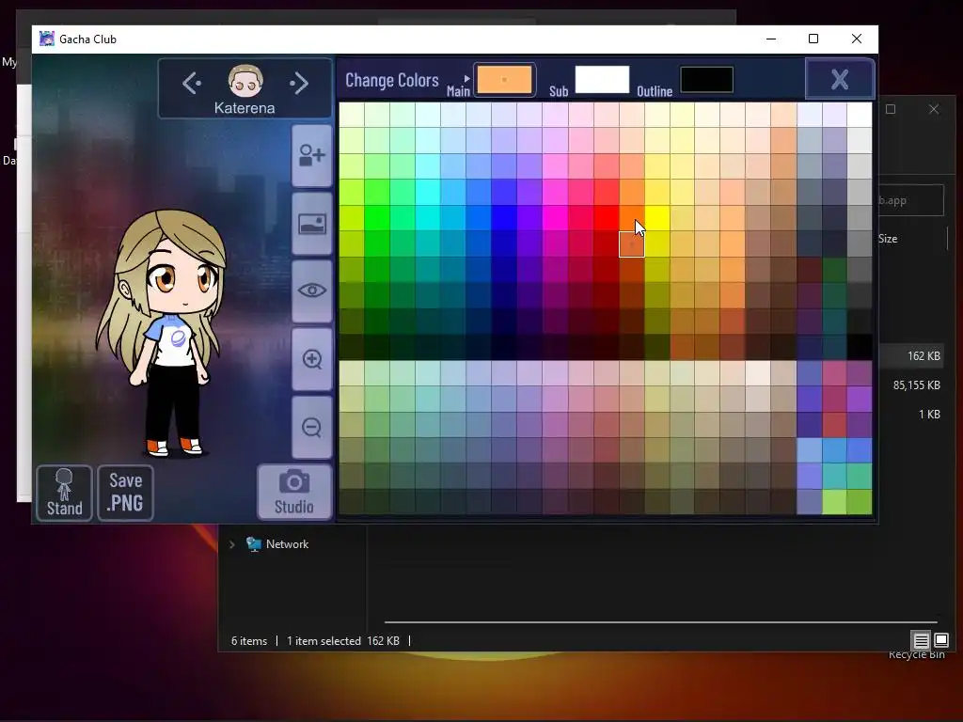This screenshot has width=963, height=722.
Task: Switch File Explorer to large icons view
Action: [x=941, y=640]
